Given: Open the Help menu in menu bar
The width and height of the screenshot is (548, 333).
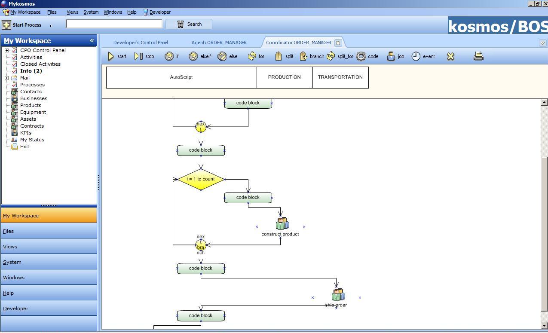Looking at the screenshot, I should pos(132,12).
